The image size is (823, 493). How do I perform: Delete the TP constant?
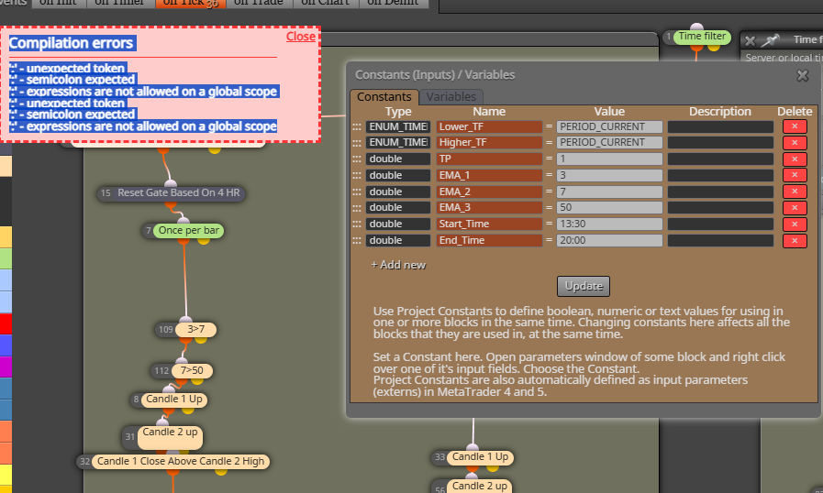(x=795, y=159)
